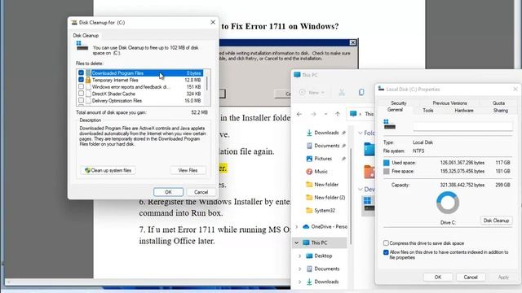
Task: Click the pin icon next to Documents
Action: pyautogui.click(x=343, y=146)
